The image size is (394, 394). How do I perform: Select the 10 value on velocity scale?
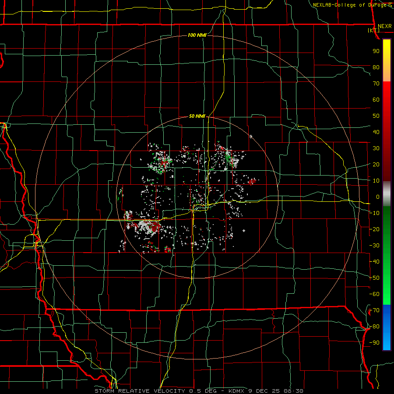[x=376, y=181]
